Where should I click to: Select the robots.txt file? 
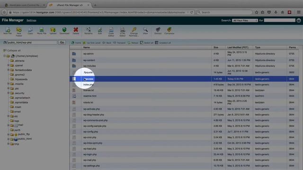[184, 102]
